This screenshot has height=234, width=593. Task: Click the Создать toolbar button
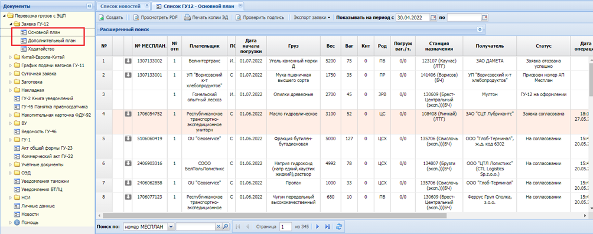pyautogui.click(x=110, y=17)
